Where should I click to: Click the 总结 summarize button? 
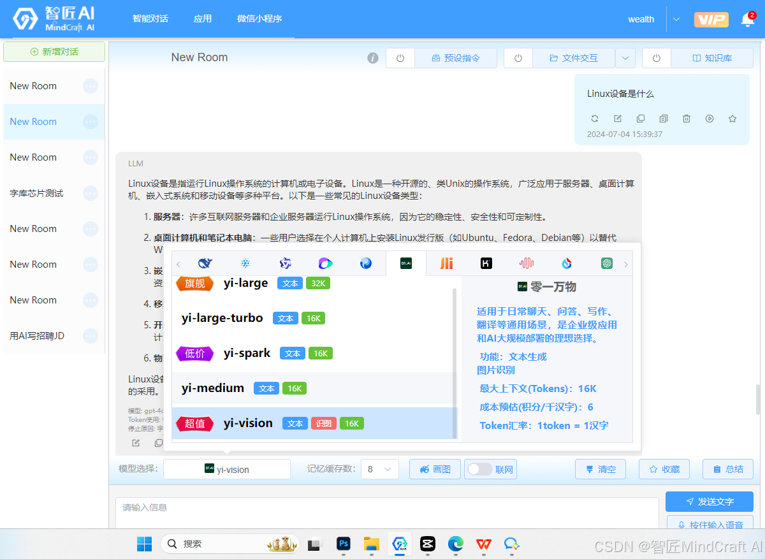click(728, 469)
